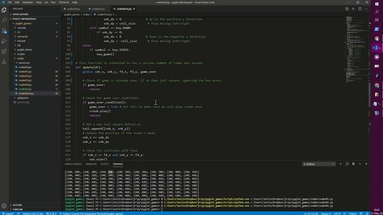The image size is (383, 215).
Task: Click the Python interpreter version in status bar
Action: click(33, 214)
